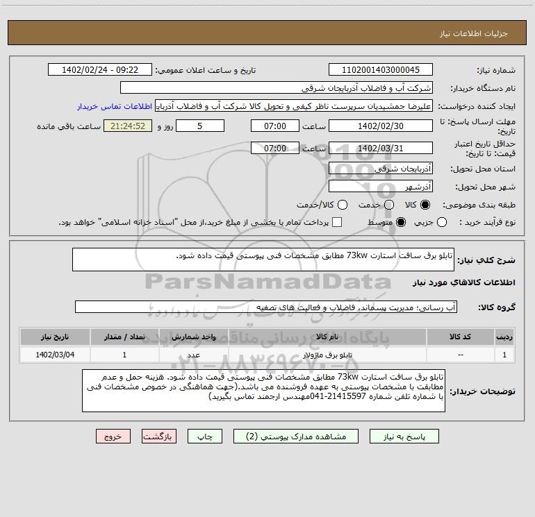The height and width of the screenshot is (517, 535).
Task: Click the table cell تابلو برق ماژولار
Action: [327, 355]
